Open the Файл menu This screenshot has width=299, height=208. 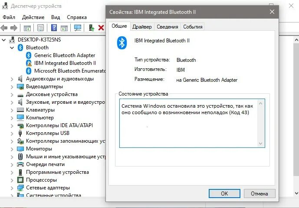(9, 17)
